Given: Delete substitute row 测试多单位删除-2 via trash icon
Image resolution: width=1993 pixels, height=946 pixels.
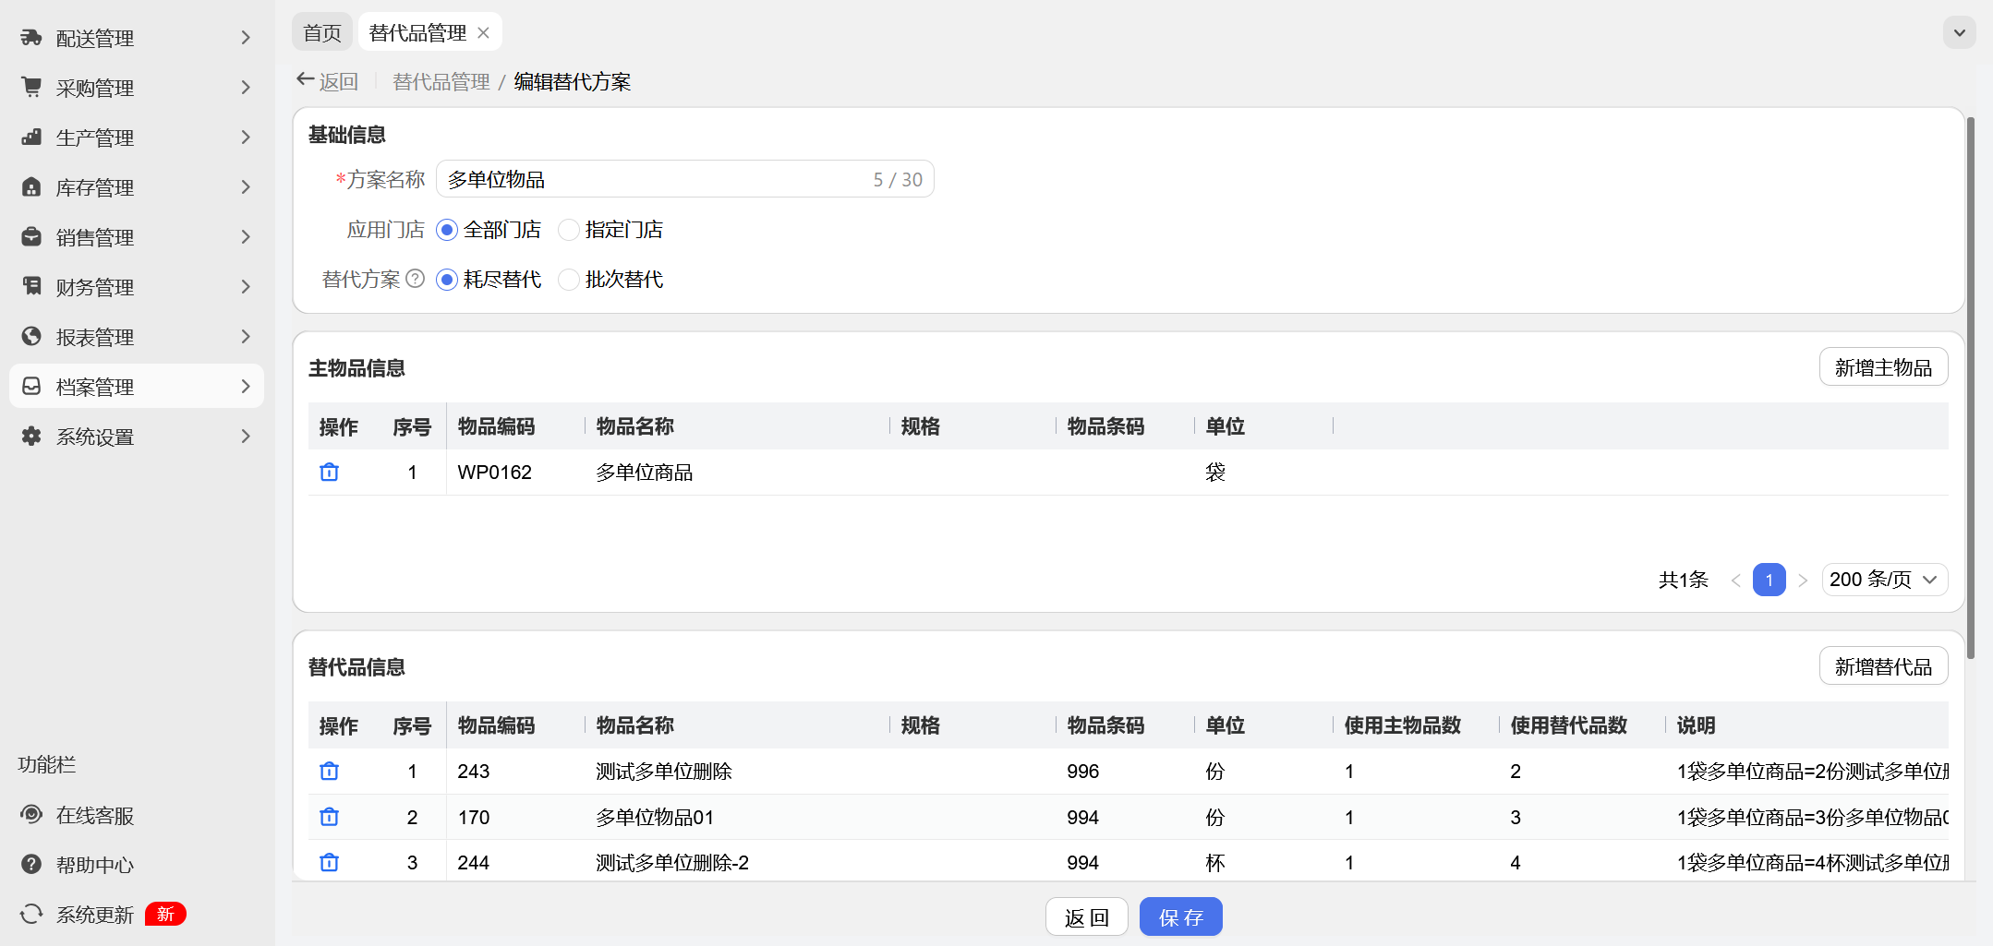Looking at the screenshot, I should click(x=330, y=863).
